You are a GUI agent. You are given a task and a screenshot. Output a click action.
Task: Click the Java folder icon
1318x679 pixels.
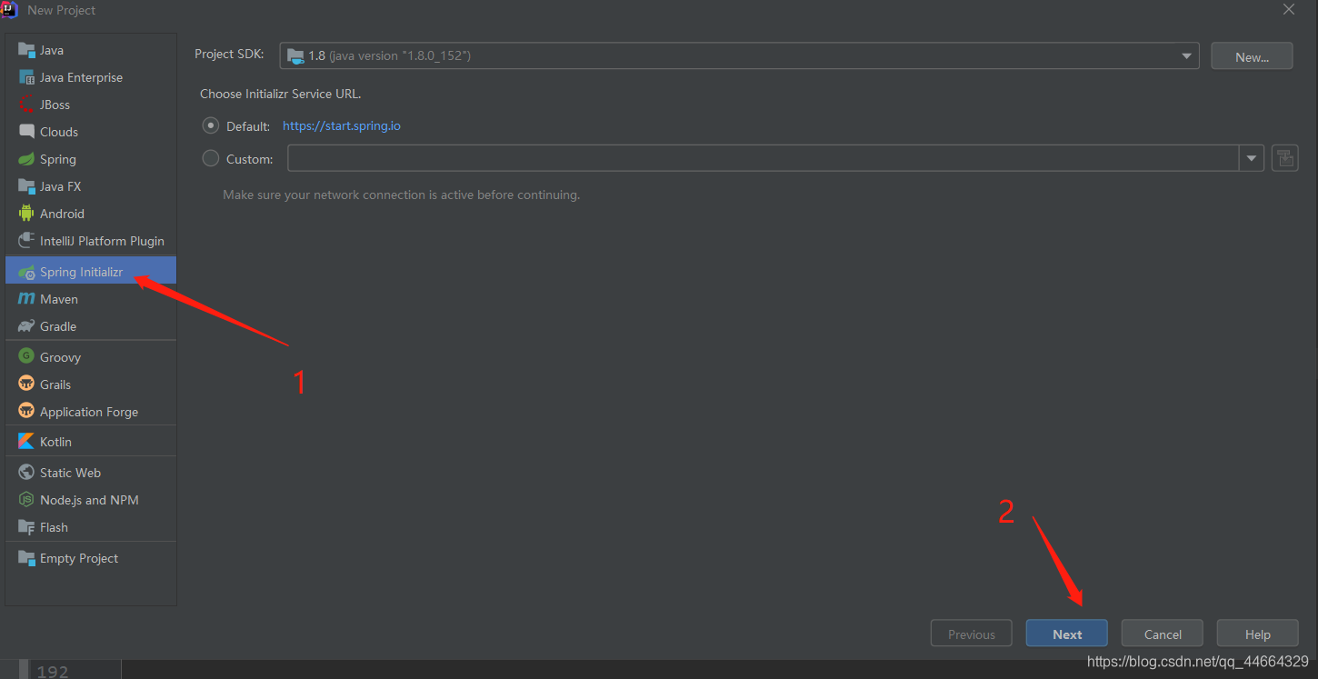point(26,50)
